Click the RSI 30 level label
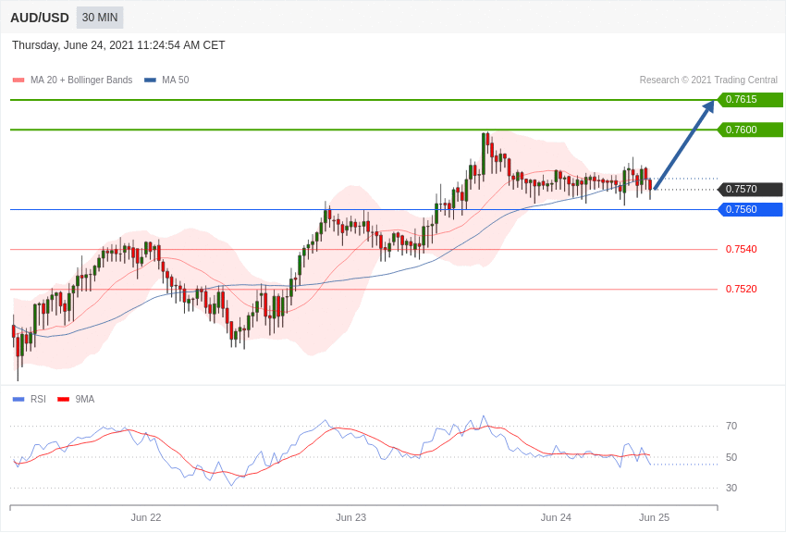Viewport: 786px width, 533px height. pos(731,488)
